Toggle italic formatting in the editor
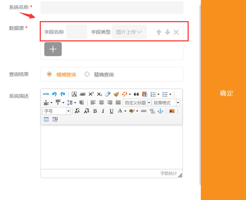The height and width of the screenshot is (200, 246). tap(103, 111)
